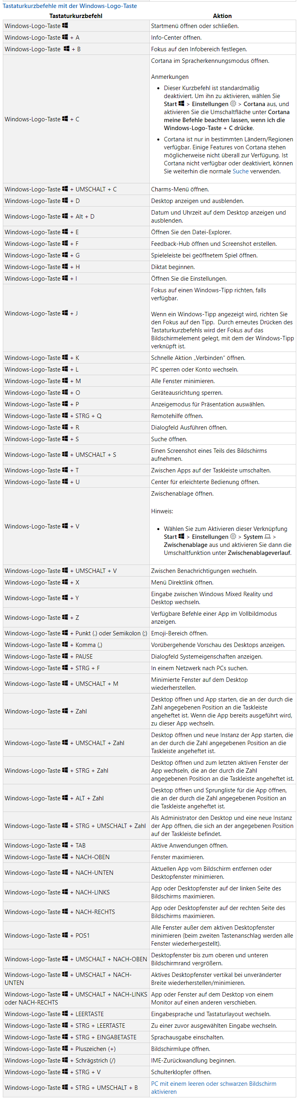This screenshot has width=297, height=1099.
Task: Click the Windows logo icon in '+ TAB' row
Action: pos(65,845)
